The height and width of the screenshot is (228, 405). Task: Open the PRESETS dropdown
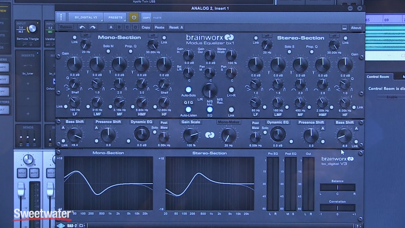coord(115,17)
